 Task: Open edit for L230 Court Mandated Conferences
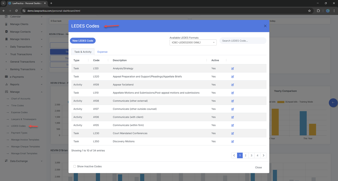(x=233, y=133)
